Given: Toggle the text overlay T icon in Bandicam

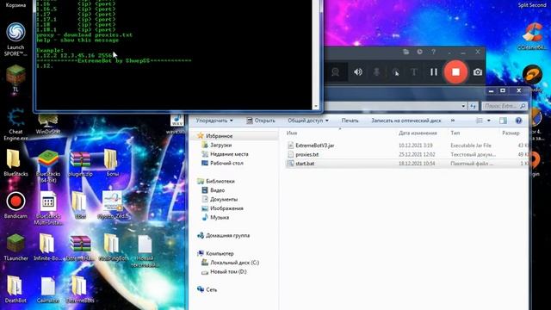Looking at the screenshot, I should [x=414, y=72].
